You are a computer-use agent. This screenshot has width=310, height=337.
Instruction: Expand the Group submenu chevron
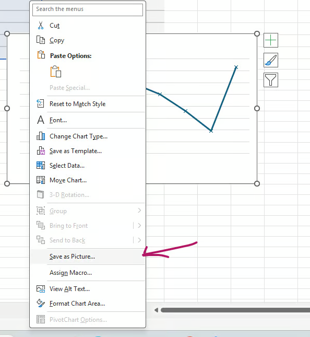click(x=139, y=211)
